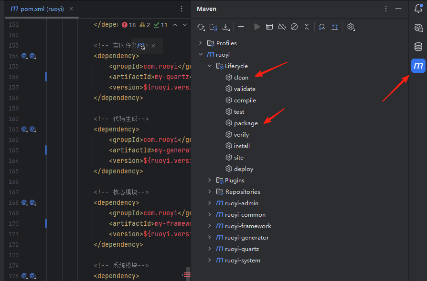This screenshot has width=427, height=281.
Task: Open the Notifications bell in sidebar
Action: (418, 9)
